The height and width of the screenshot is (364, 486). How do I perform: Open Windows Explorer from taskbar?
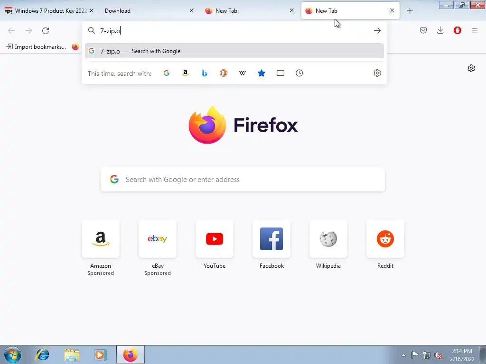(x=72, y=355)
